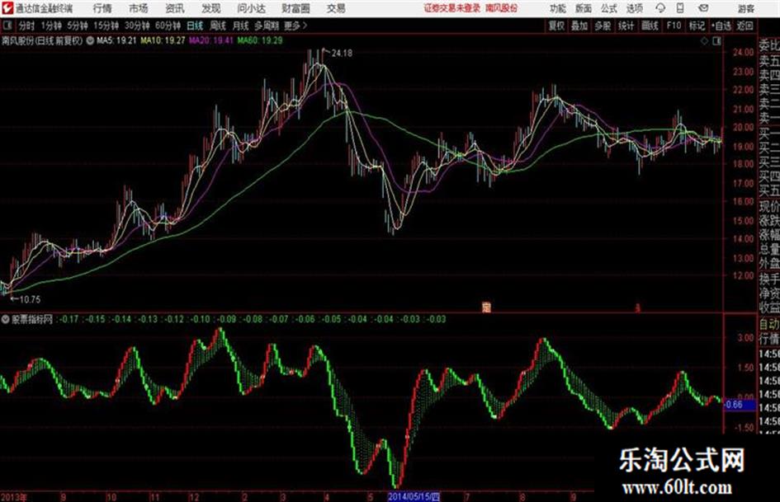Open the 问小达 menu
Viewport: 780px width, 502px height.
pos(251,8)
